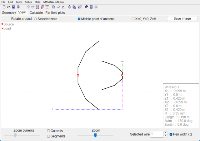200x141 pixels.
Task: Enable the Segments checkbox
Action: [49, 136]
